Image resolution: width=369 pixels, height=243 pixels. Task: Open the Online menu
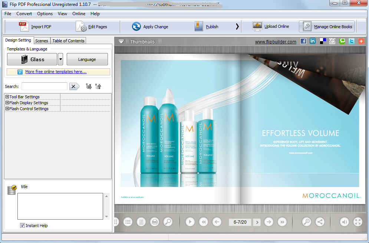79,14
